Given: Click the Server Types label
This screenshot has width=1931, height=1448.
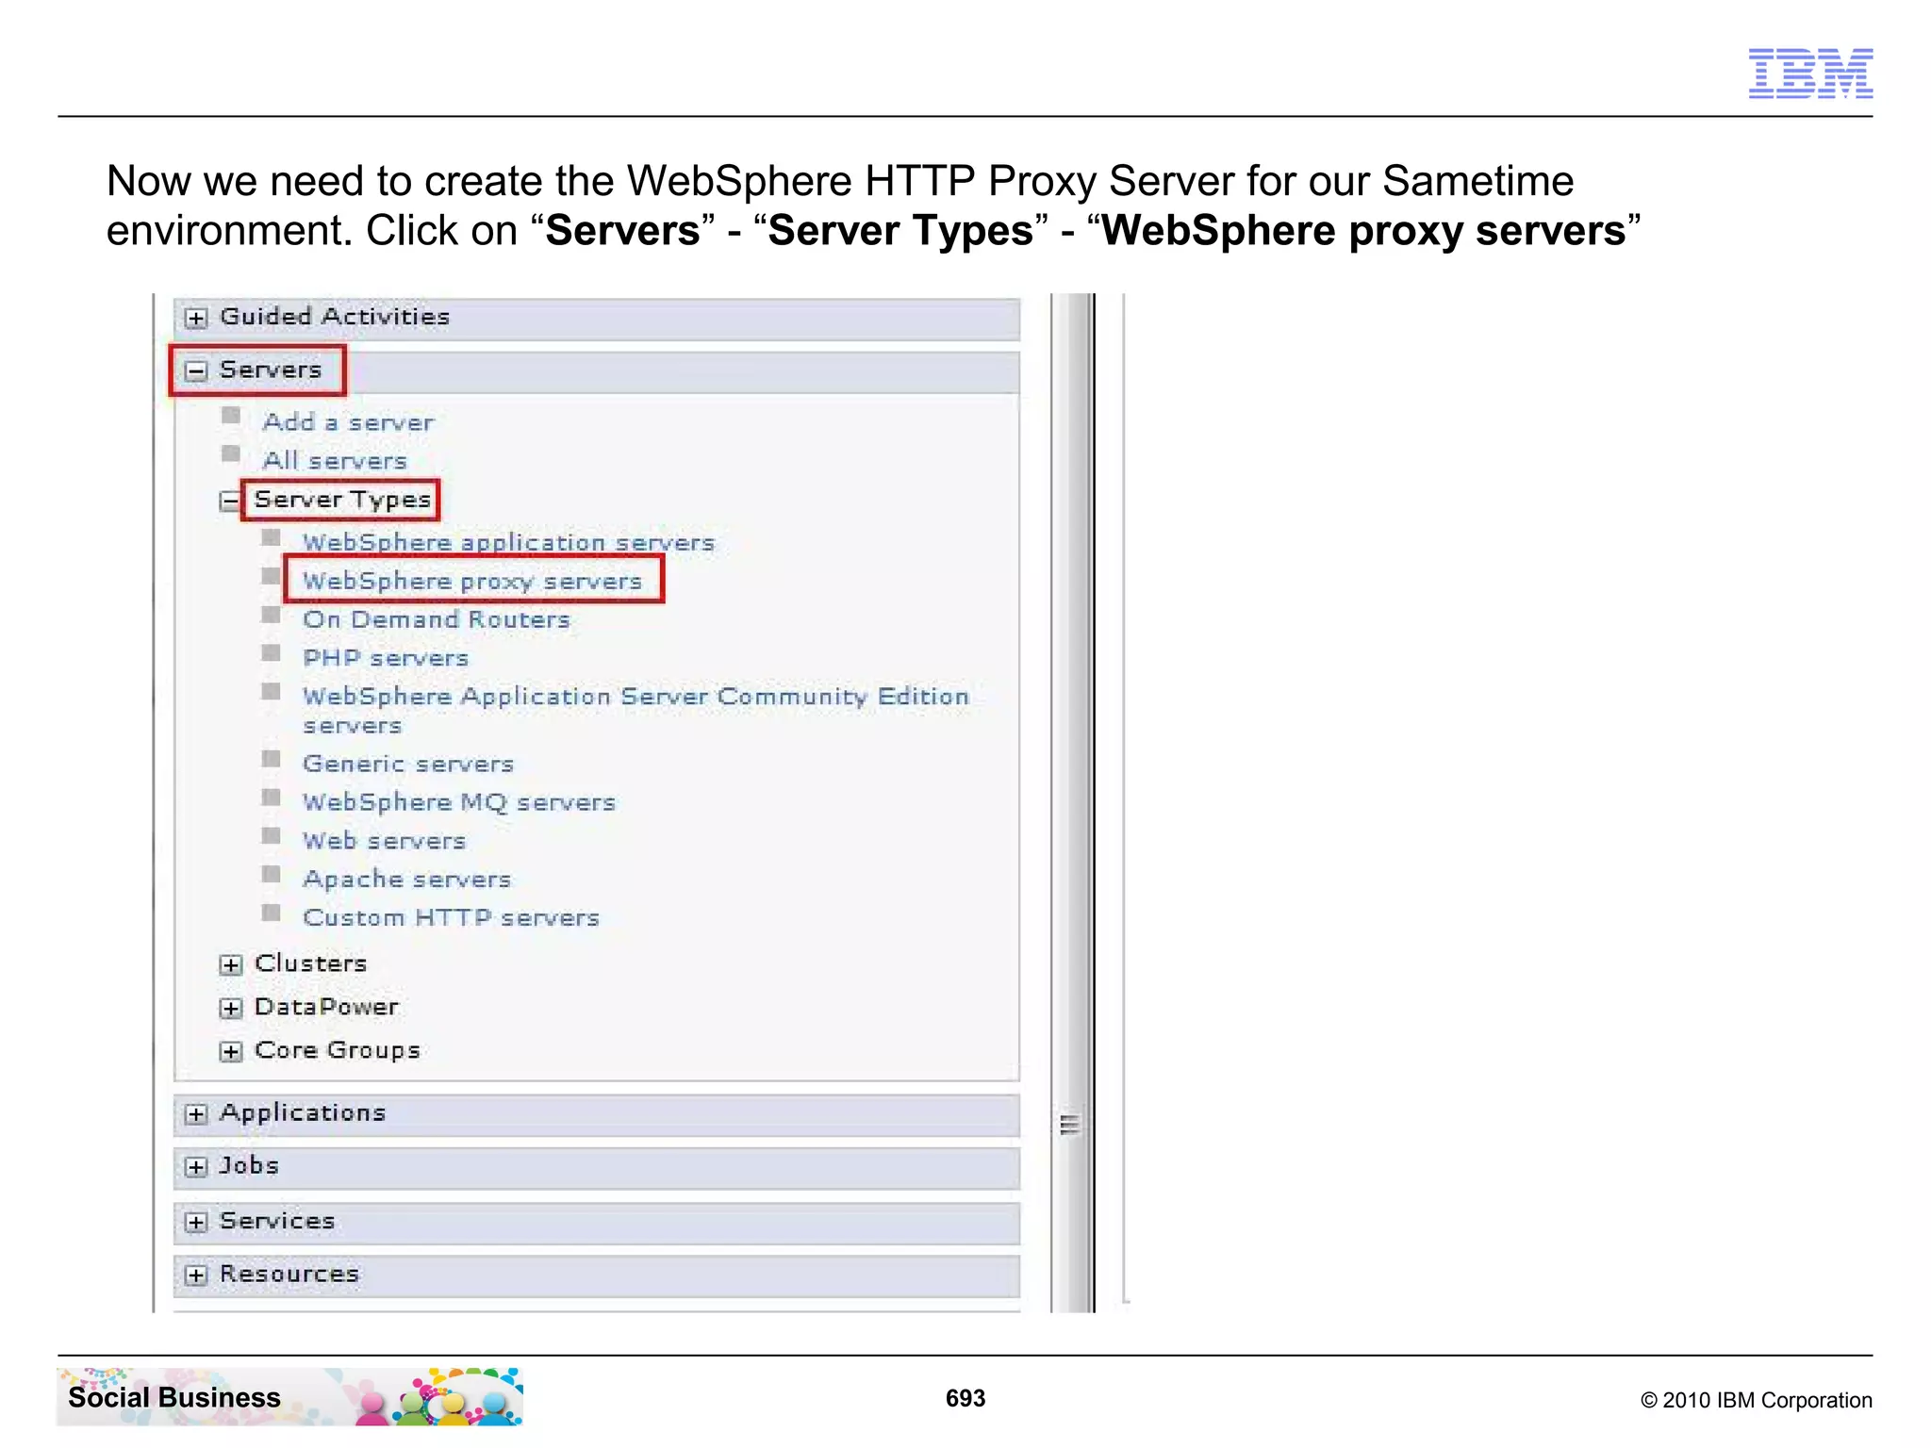Looking at the screenshot, I should point(342,500).
